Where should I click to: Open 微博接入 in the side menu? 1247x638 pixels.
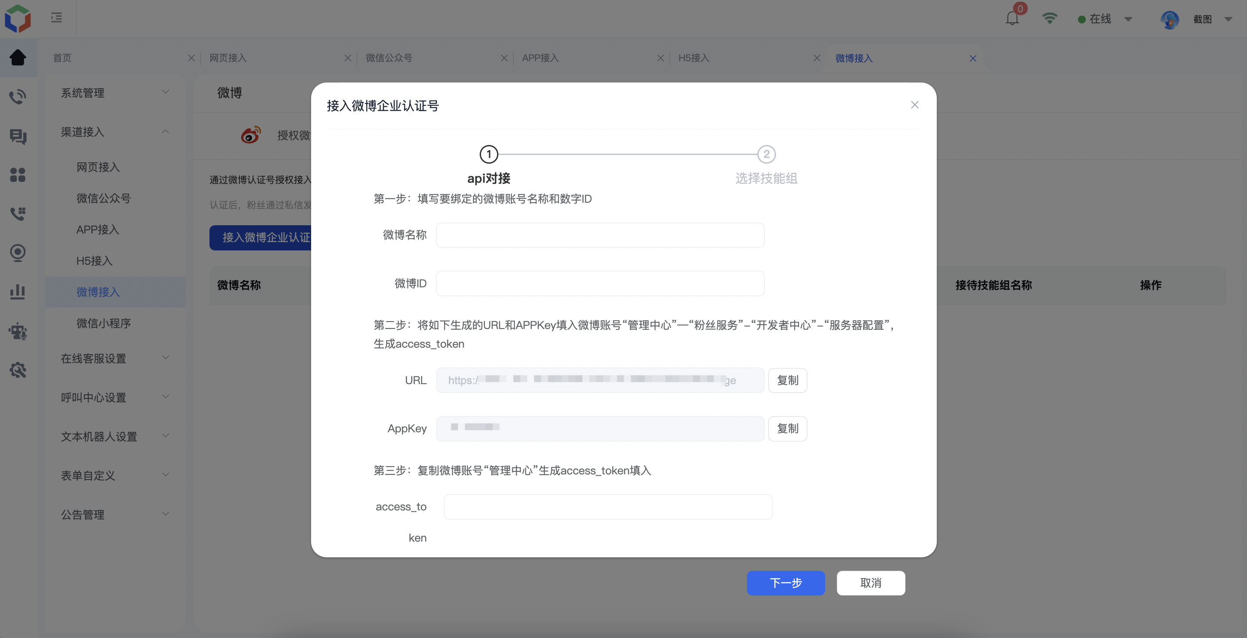coord(115,292)
